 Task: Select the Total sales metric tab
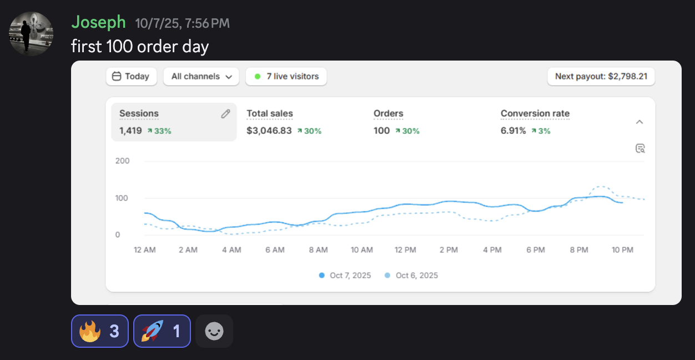point(284,122)
